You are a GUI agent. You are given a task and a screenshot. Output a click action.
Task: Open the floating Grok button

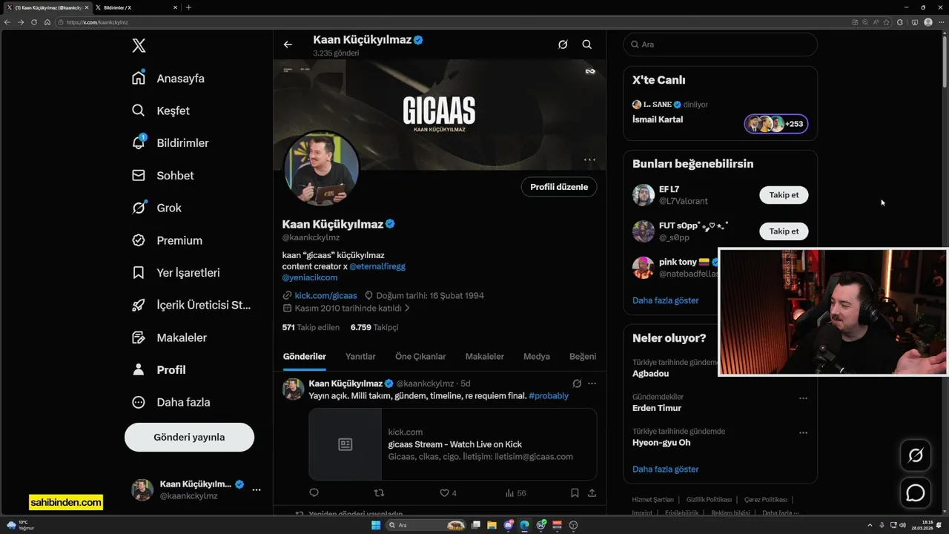click(916, 455)
